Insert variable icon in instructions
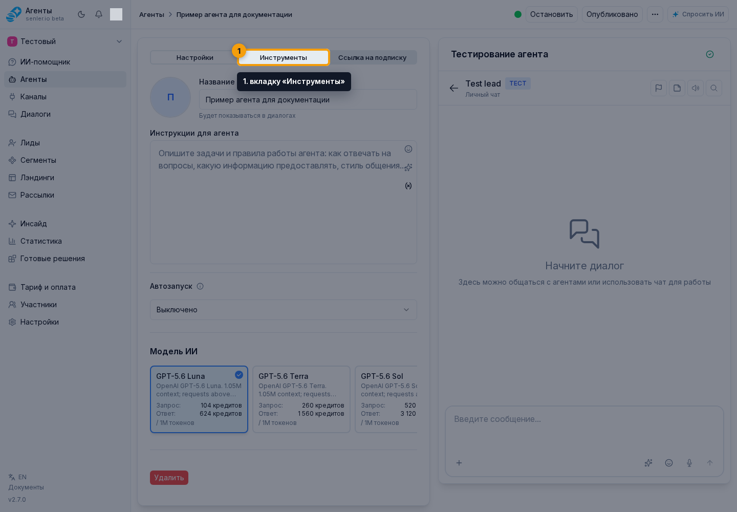Viewport: 737px width, 512px height. click(408, 186)
